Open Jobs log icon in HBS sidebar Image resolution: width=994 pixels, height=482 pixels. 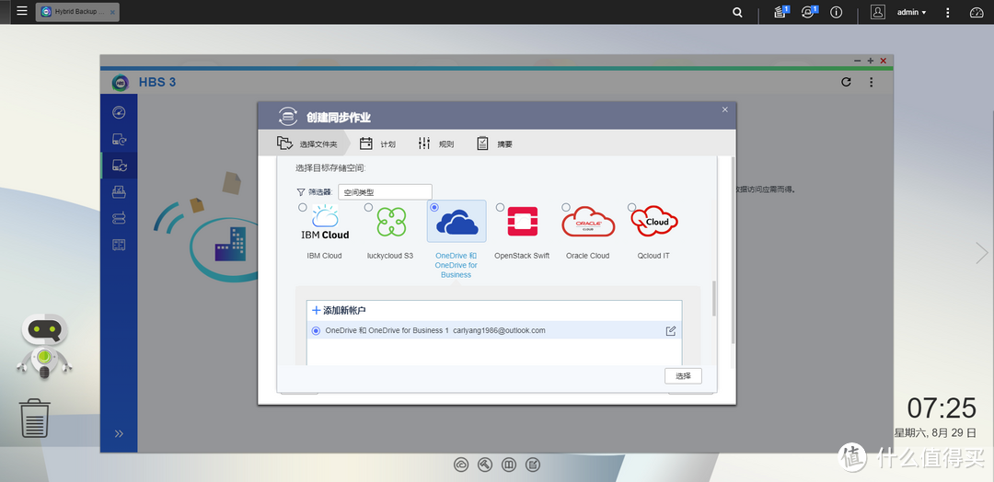point(119,244)
